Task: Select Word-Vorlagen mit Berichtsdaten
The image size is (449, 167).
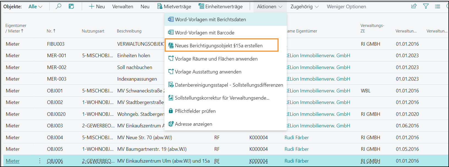Action: [210, 20]
